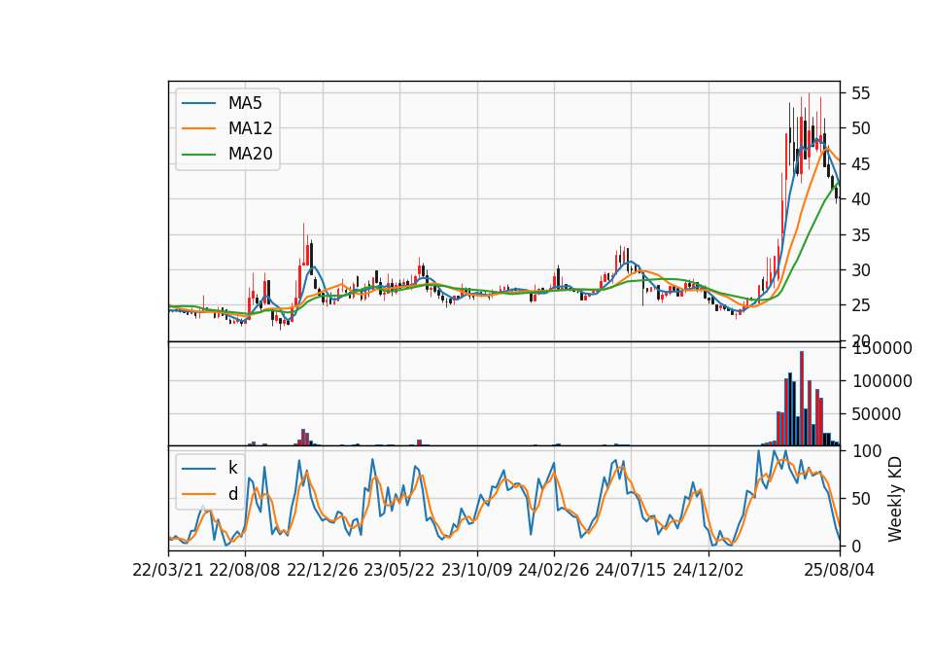
Task: Click the price axis value 55
Action: [861, 93]
